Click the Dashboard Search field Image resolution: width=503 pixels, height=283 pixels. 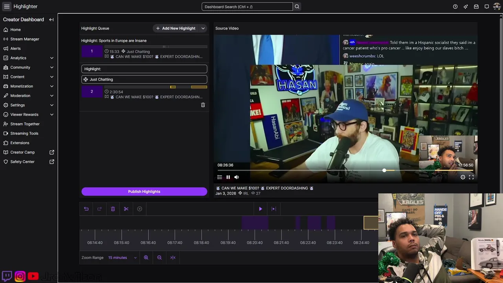(x=247, y=7)
